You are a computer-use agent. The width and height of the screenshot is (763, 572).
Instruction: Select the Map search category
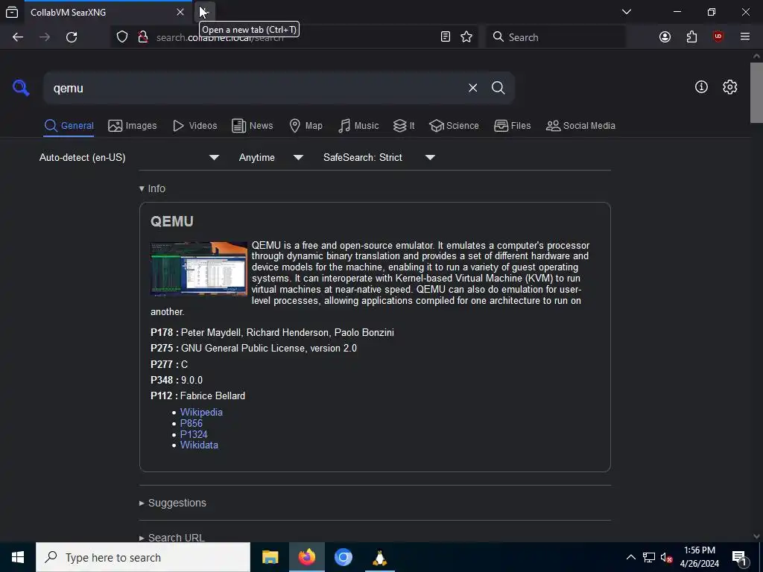pyautogui.click(x=305, y=126)
